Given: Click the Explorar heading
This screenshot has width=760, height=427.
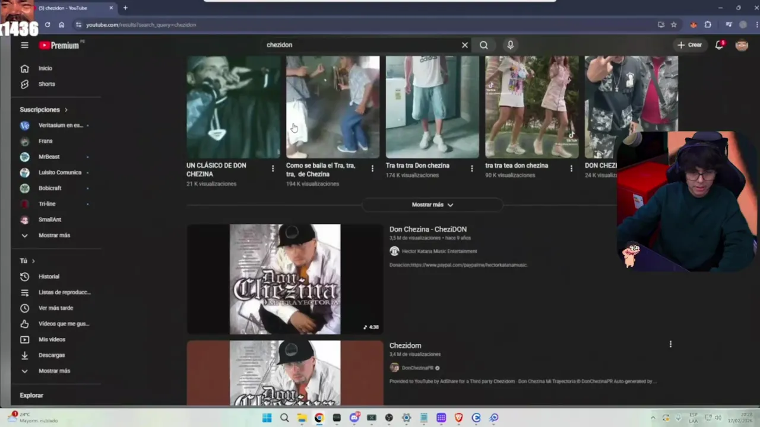Looking at the screenshot, I should [31, 396].
